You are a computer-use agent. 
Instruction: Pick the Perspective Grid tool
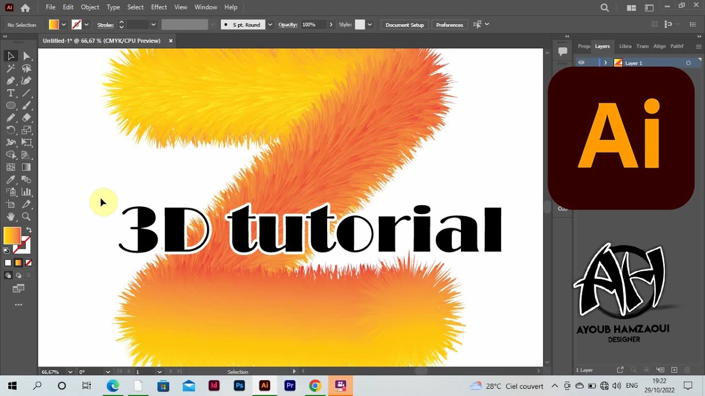[x=26, y=155]
